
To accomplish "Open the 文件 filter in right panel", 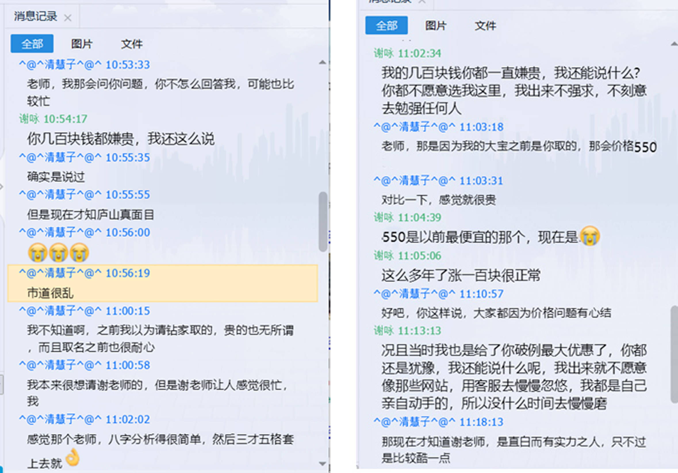I will pyautogui.click(x=485, y=26).
